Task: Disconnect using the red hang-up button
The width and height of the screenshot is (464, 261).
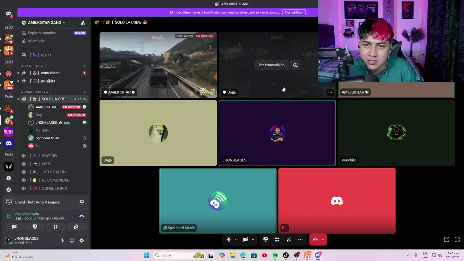Action: click(315, 240)
